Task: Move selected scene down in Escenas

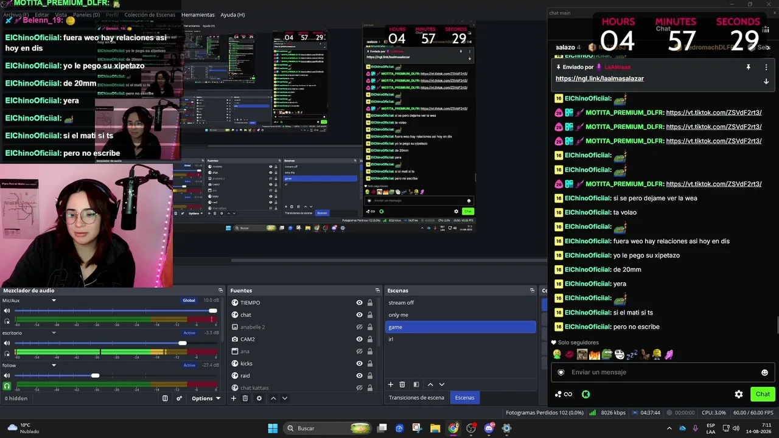Action: pos(442,384)
